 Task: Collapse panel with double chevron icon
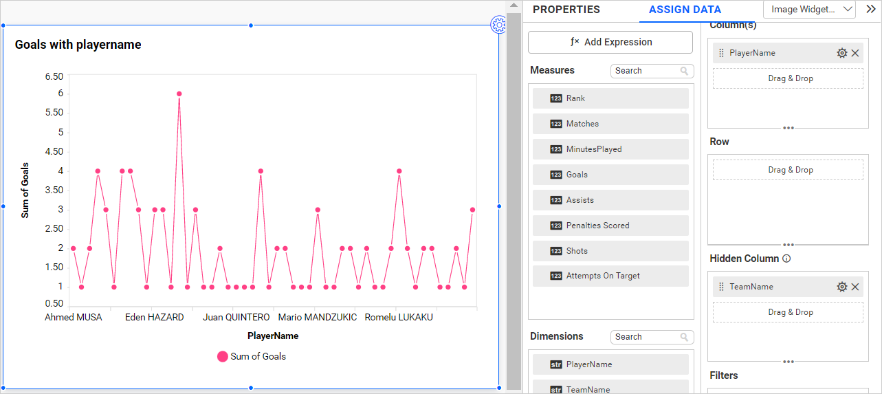point(870,9)
